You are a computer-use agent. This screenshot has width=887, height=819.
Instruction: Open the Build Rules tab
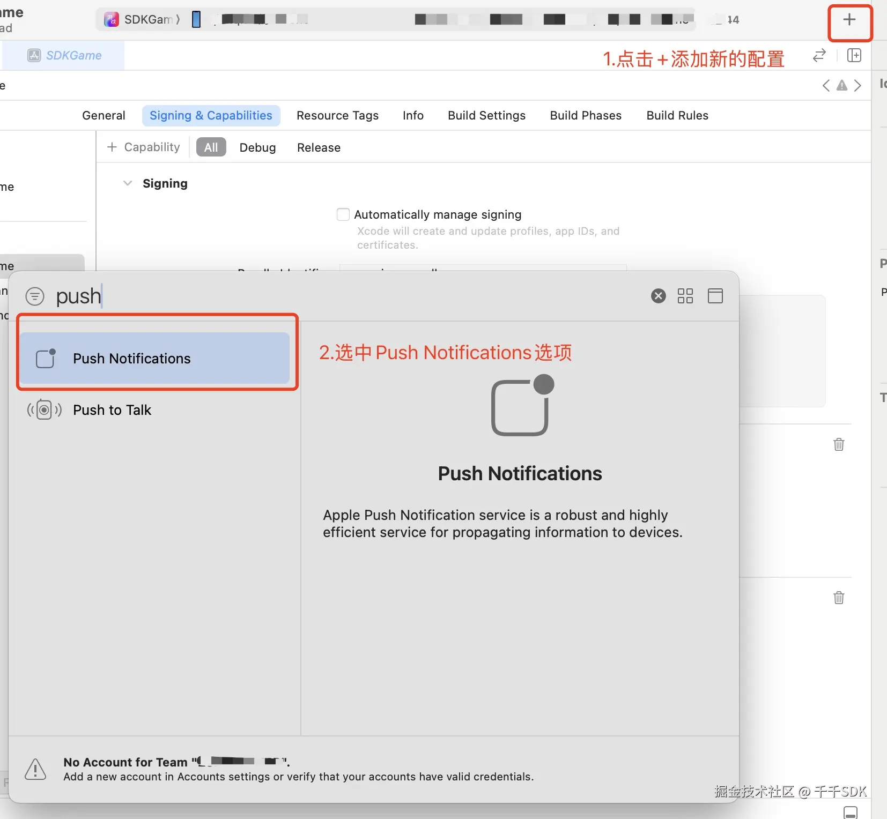[x=678, y=116]
